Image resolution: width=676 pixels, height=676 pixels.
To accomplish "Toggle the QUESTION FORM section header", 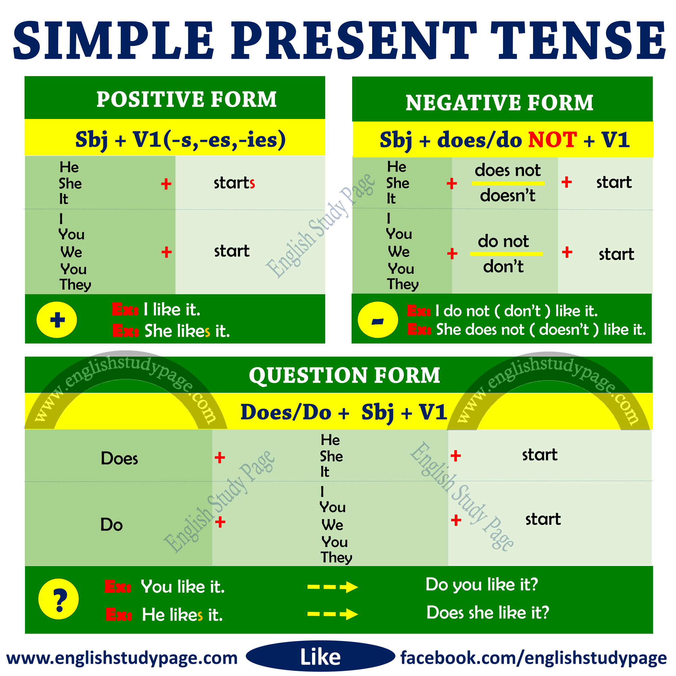I will pos(337,369).
